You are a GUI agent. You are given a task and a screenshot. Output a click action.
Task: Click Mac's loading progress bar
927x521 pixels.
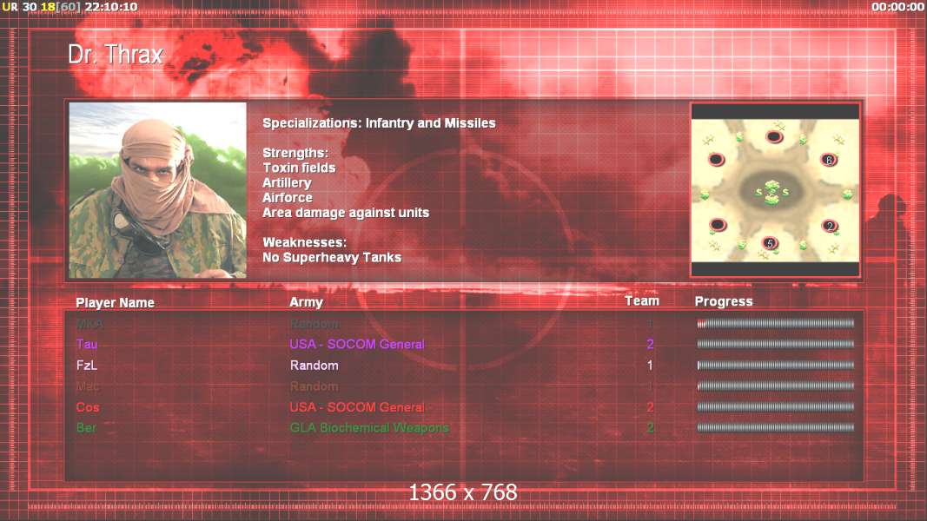(776, 386)
